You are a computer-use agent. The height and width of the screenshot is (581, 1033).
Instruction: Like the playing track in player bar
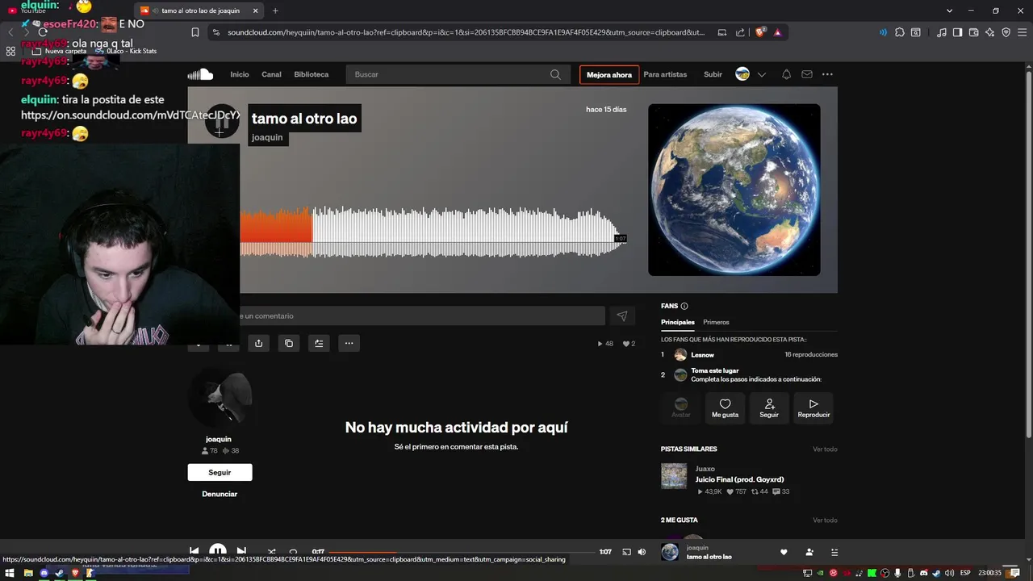(784, 552)
